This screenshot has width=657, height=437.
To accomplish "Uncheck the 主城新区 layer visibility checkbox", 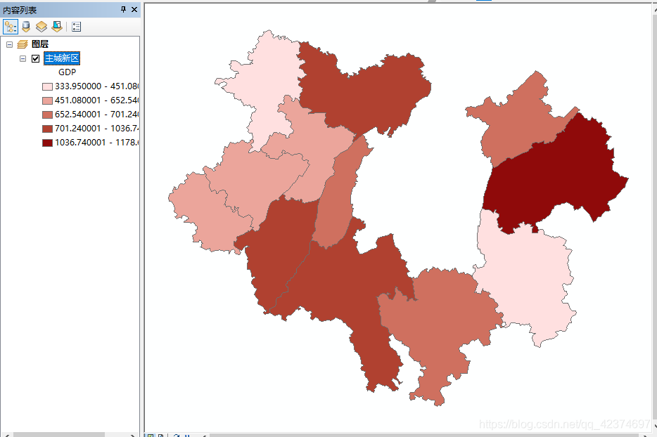I will coord(36,58).
